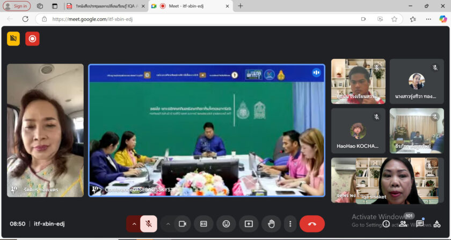Toggle the camera on or off
The image size is (451, 240).
182,224
